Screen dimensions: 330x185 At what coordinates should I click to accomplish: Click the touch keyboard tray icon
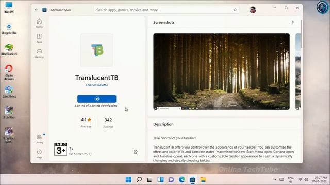[x=282, y=179]
